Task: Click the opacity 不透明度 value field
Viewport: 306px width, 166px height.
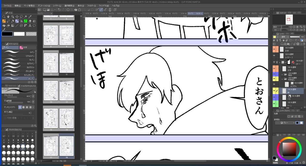Action: click(x=28, y=102)
